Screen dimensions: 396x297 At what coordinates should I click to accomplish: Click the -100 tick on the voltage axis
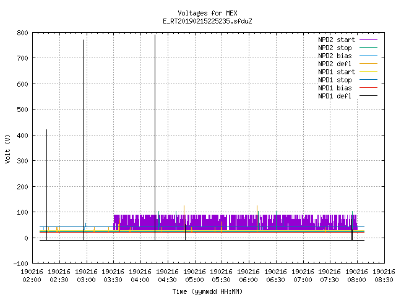pyautogui.click(x=20, y=264)
